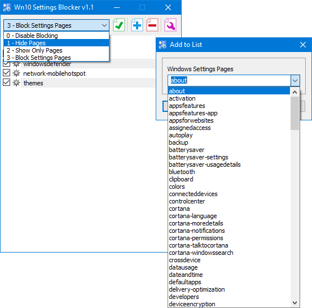Uncheck the network-mobilehotspot checkbox
The image size is (312, 308).
pyautogui.click(x=6, y=73)
